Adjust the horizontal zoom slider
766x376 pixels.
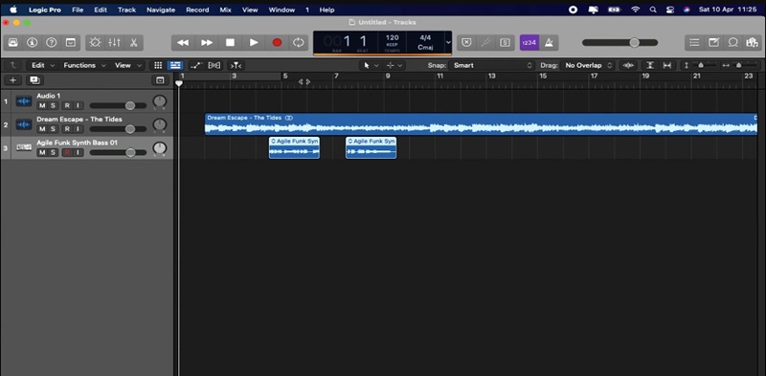(739, 65)
